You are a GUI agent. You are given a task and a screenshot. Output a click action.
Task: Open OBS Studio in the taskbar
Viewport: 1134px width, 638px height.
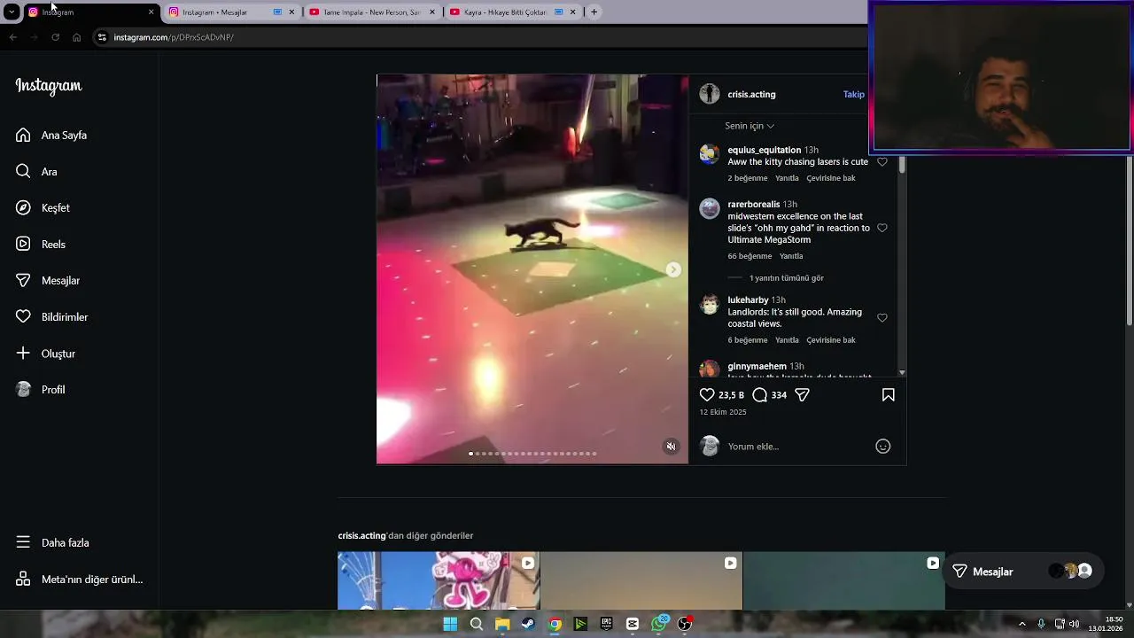pos(684,624)
